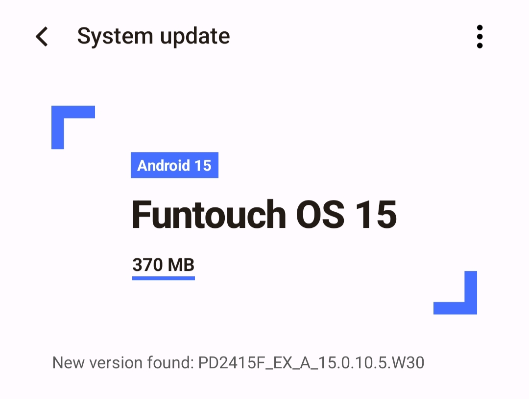Tap the blue Android 15 badge
This screenshot has width=529, height=399.
pos(174,165)
